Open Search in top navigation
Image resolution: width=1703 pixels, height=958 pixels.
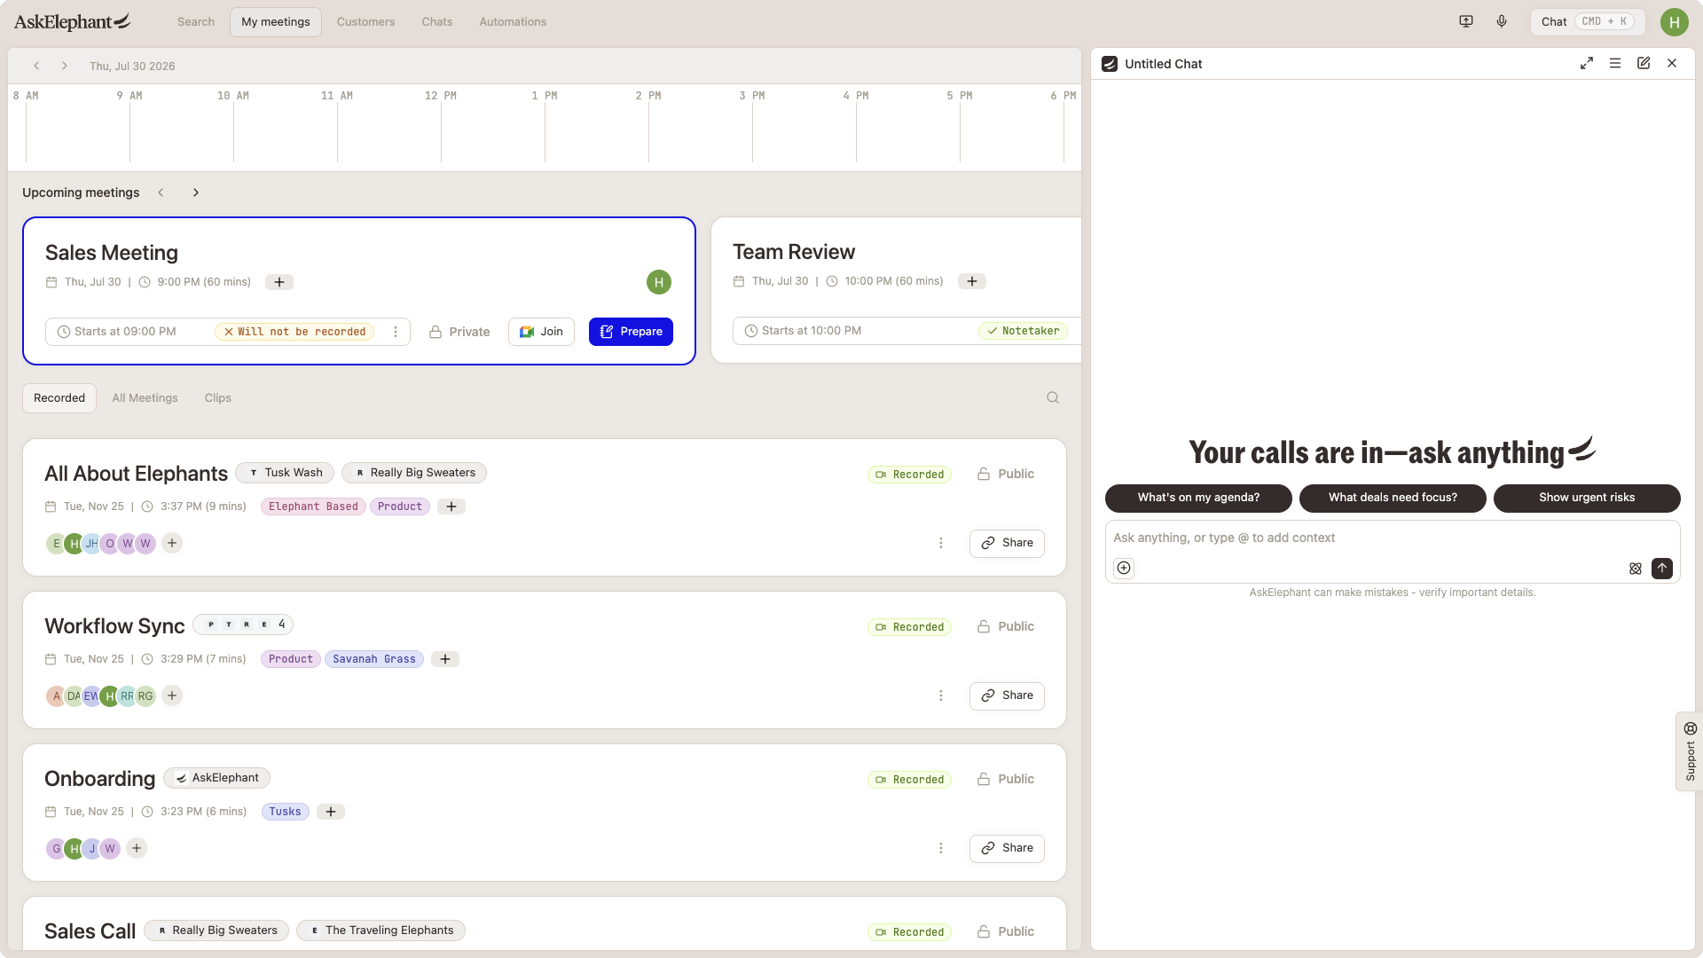pos(196,21)
